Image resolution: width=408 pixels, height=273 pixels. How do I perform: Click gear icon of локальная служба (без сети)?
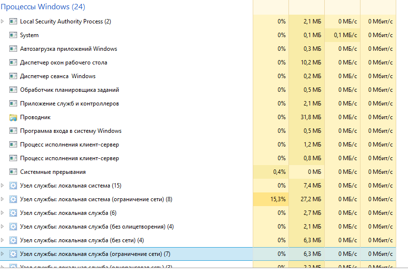[13, 240]
